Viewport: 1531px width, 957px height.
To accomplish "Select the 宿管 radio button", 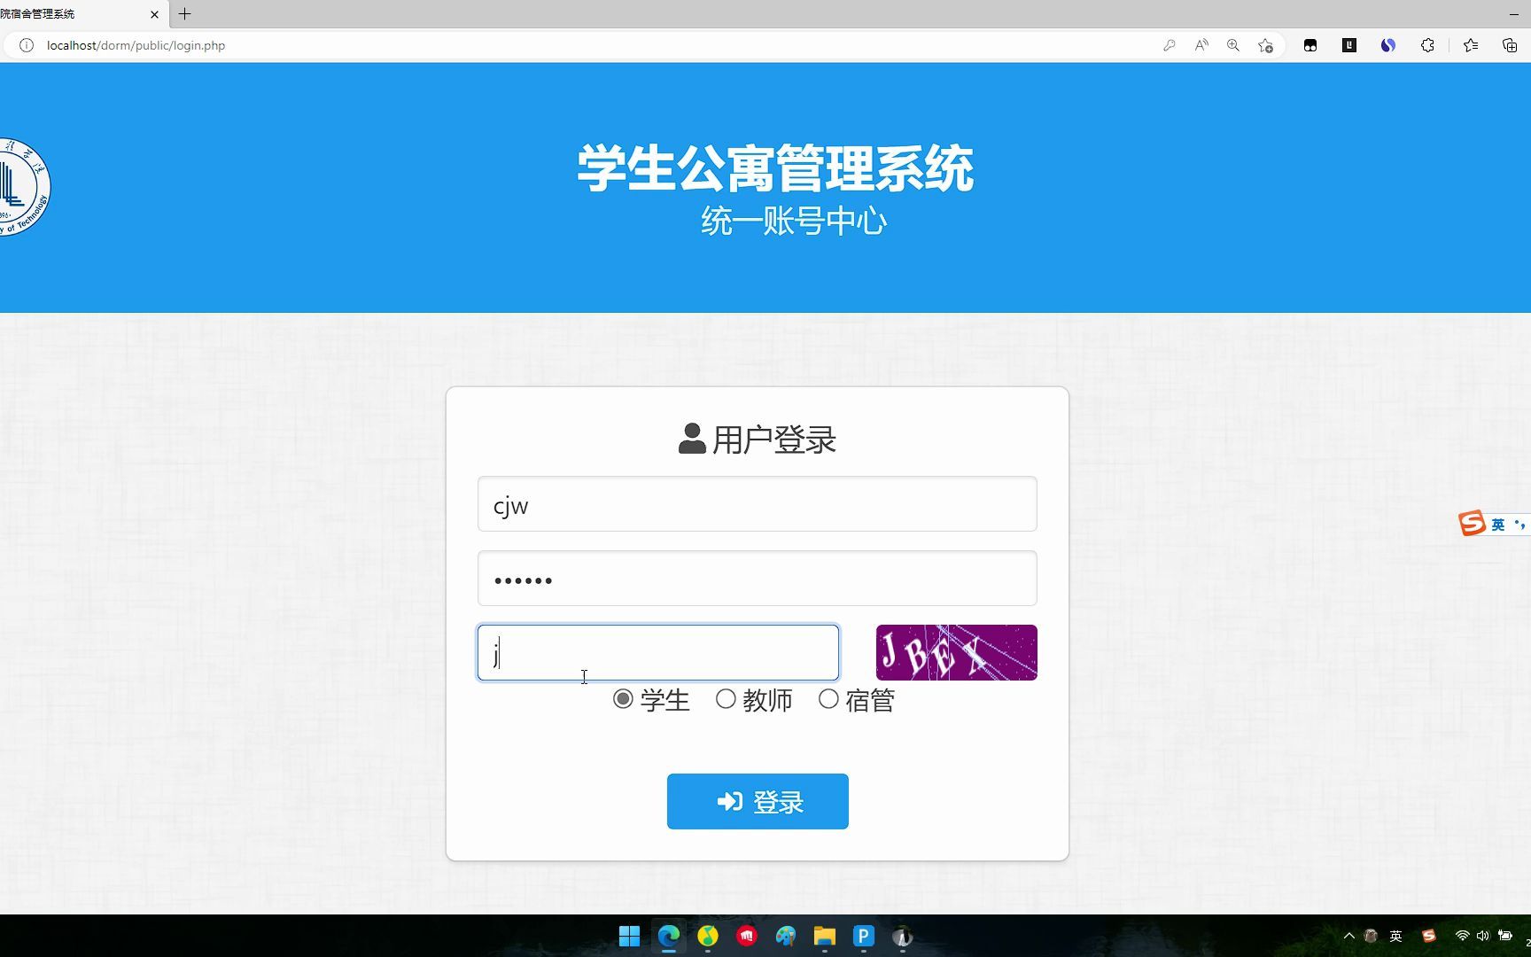I will click(828, 699).
